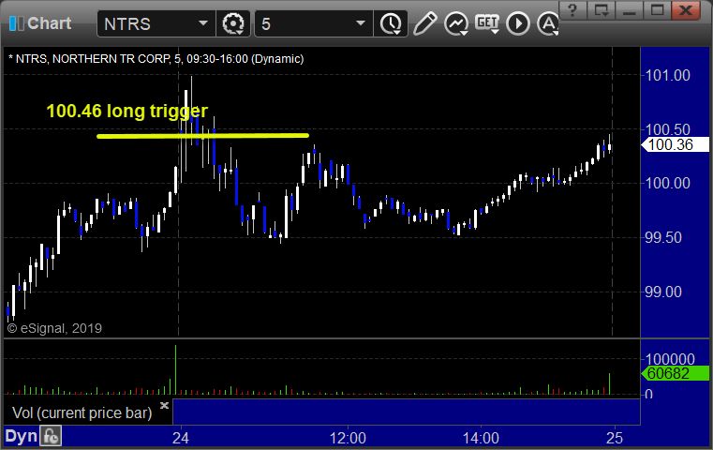This screenshot has width=713, height=450.
Task: Click the 60682 volume value marker
Action: pos(675,373)
